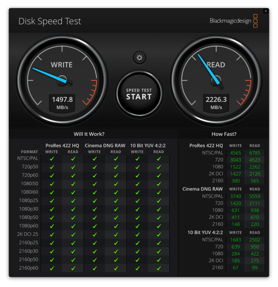Click the Speed Test Start button
Image resolution: width=278 pixels, height=287 pixels.
[139, 94]
